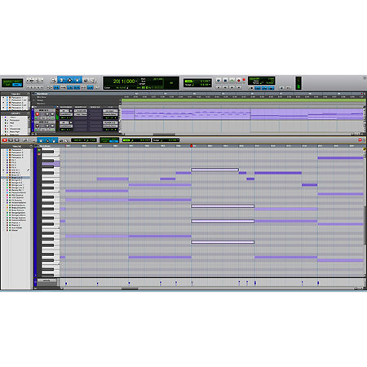This screenshot has width=367, height=367.
Task: Select the Grabber tool in the MIDI editor toolbar
Action: tap(53, 140)
